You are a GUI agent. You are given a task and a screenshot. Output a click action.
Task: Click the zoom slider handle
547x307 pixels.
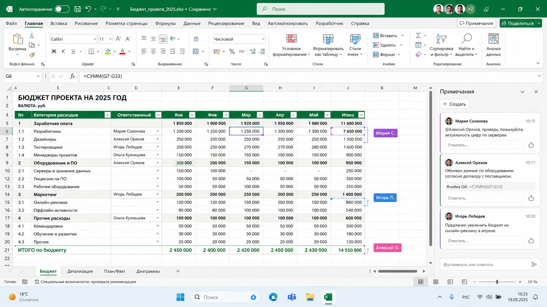(497, 282)
